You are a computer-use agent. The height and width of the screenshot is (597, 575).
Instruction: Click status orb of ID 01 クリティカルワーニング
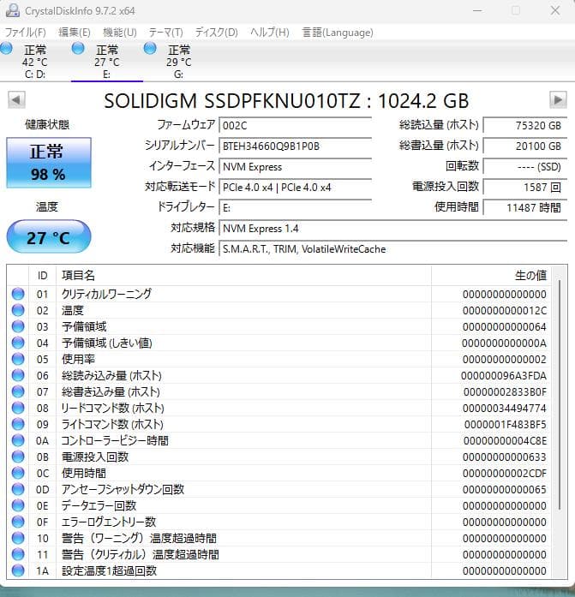point(18,294)
